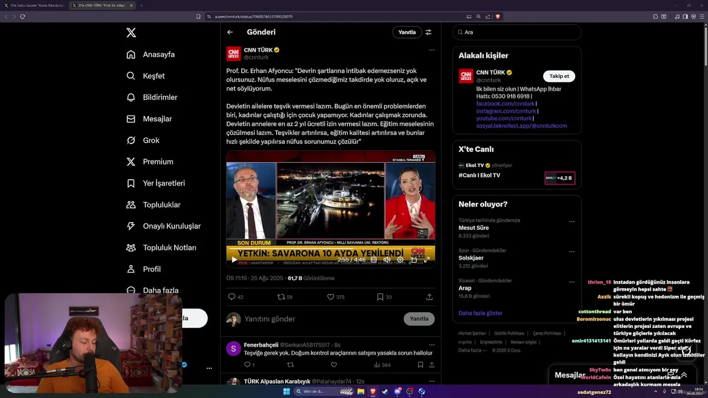The width and height of the screenshot is (708, 398).
Task: Open Grok from sidebar
Action: pyautogui.click(x=143, y=140)
